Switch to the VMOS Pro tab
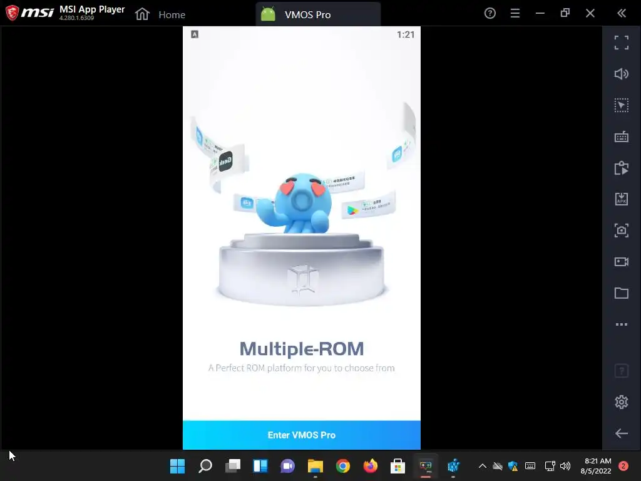Screen dimensions: 641x481 coord(318,14)
